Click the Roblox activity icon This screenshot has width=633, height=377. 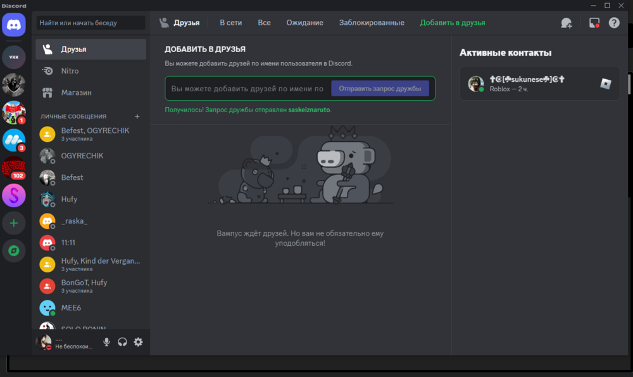606,84
